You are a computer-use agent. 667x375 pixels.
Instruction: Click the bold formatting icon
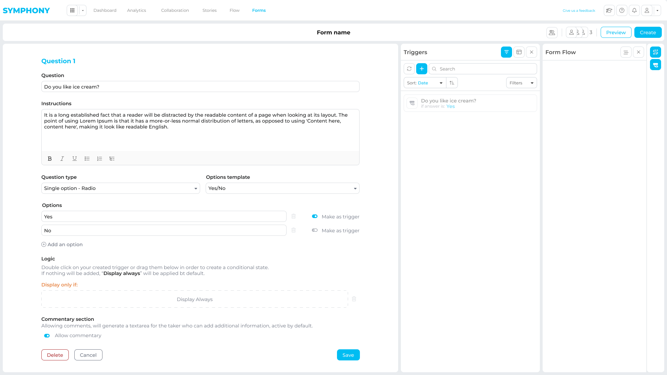tap(50, 159)
